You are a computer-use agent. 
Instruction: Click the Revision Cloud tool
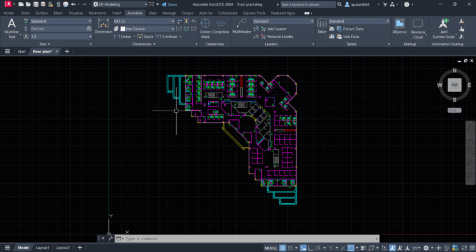(418, 29)
